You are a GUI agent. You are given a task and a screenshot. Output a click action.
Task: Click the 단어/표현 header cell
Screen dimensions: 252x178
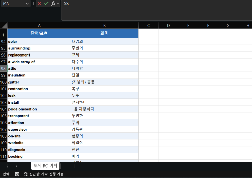click(x=39, y=34)
